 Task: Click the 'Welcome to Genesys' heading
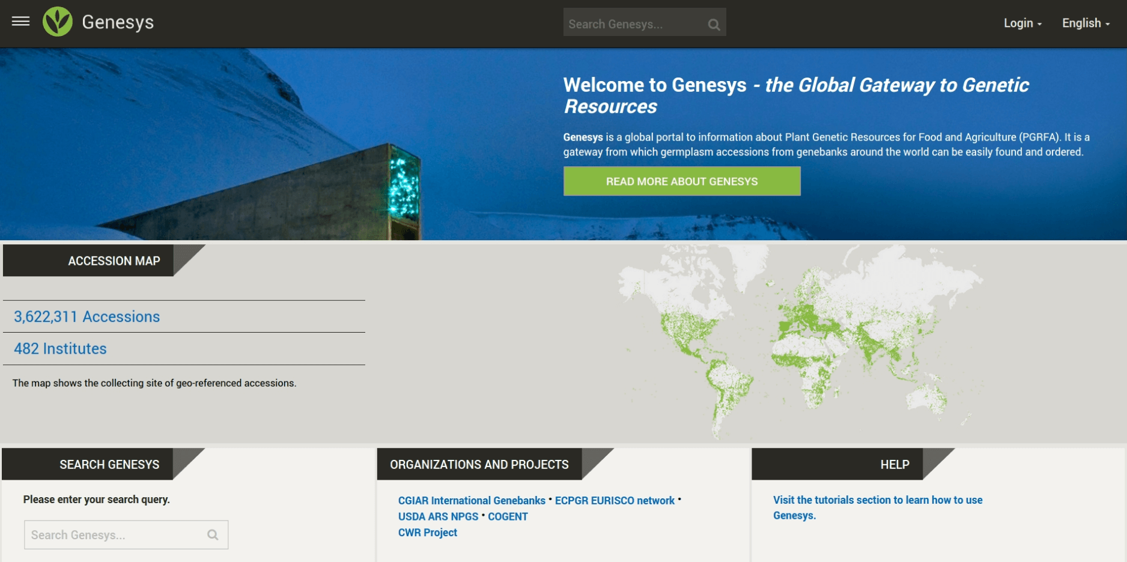[795, 95]
